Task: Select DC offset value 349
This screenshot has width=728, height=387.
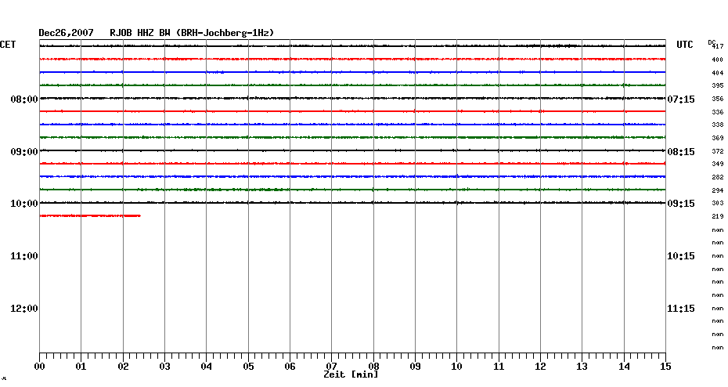Action: pos(718,164)
